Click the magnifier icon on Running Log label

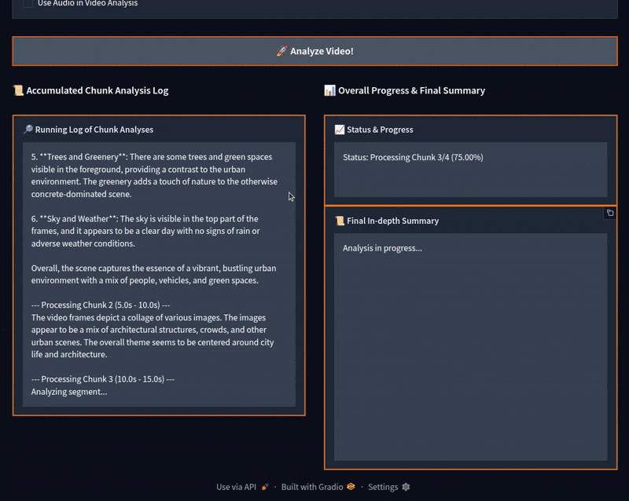[x=28, y=130]
